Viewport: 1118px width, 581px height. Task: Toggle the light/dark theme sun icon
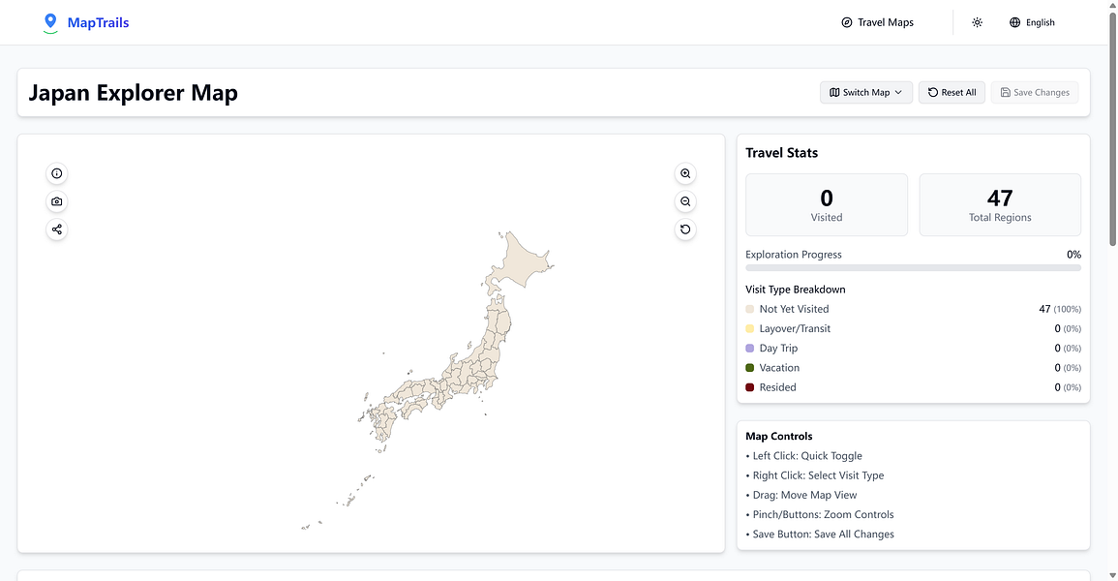pyautogui.click(x=977, y=22)
